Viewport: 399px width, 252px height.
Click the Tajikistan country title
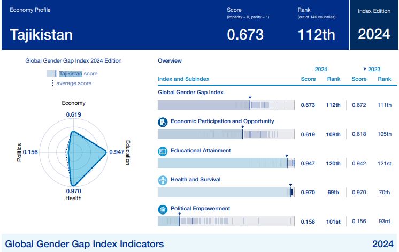41,35
